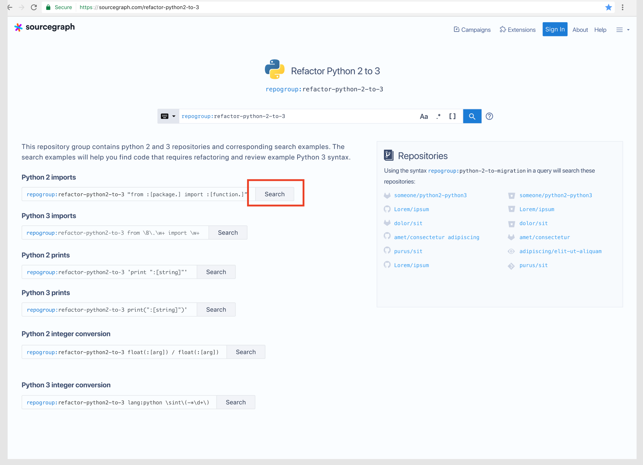Click GitHub icon beside bottom left Lorem/ipsum
The image size is (643, 465).
pos(387,264)
